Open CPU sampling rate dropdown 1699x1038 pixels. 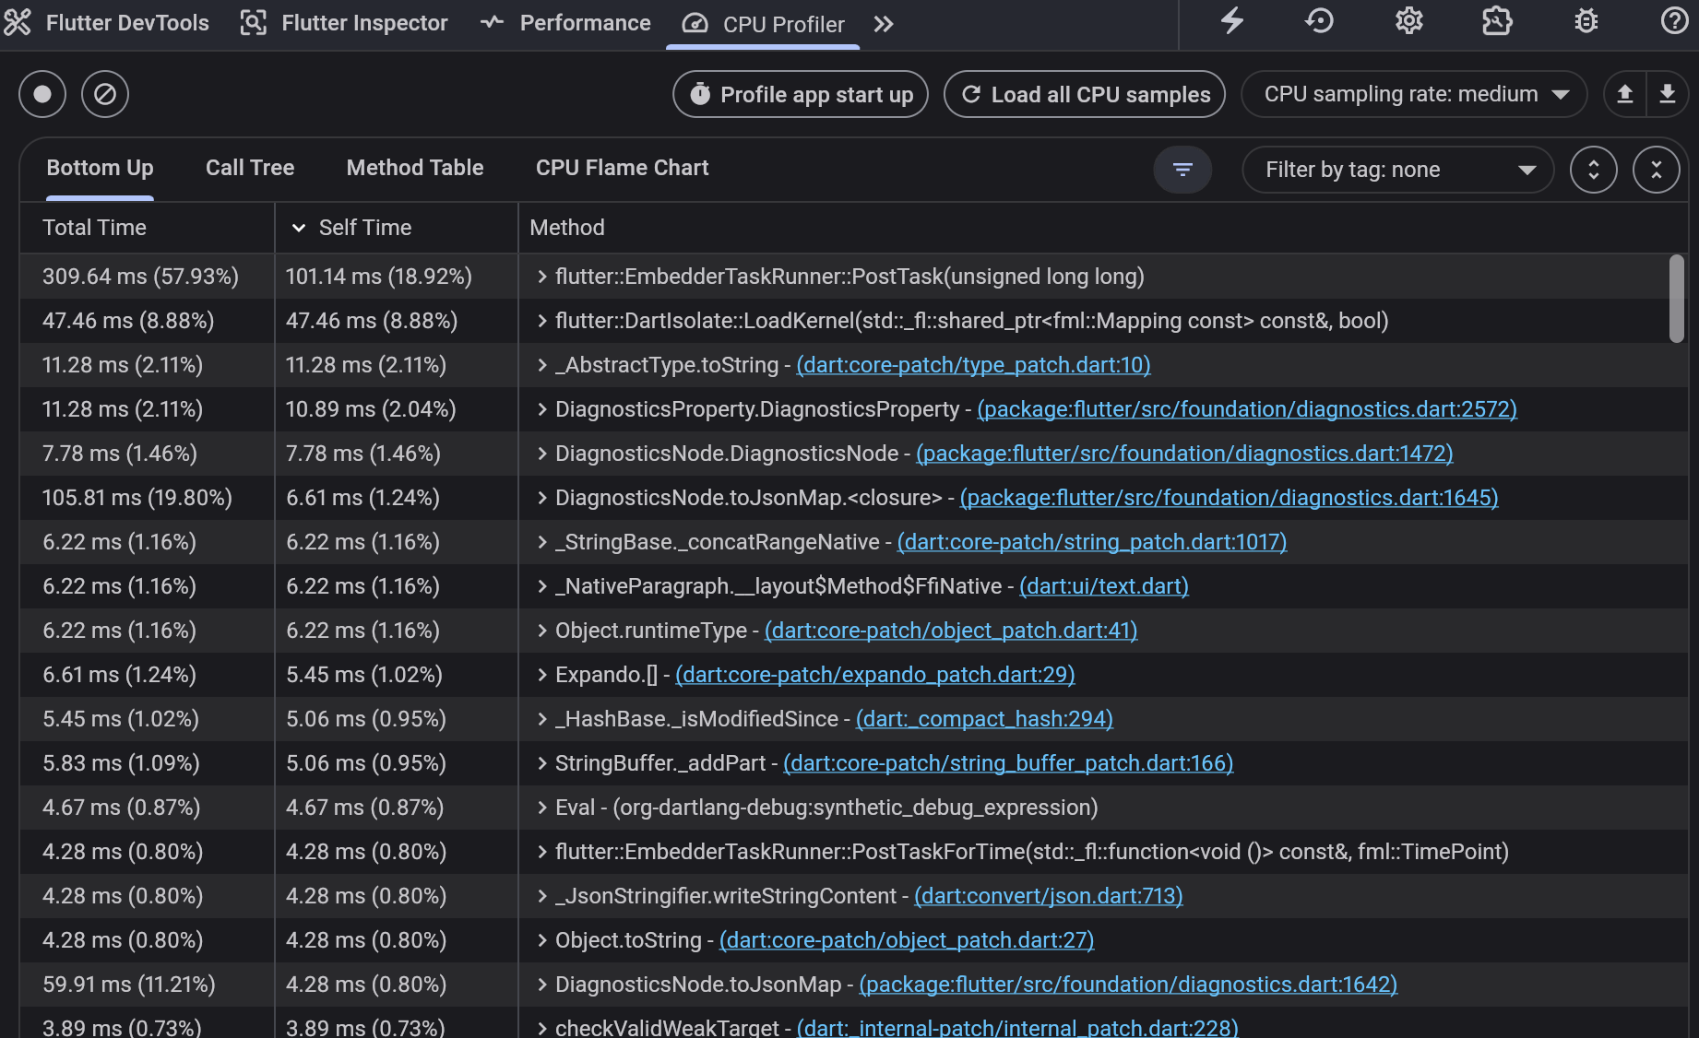(x=1414, y=94)
